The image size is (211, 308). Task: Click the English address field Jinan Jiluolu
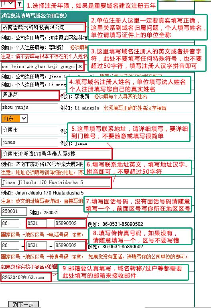(x=56, y=183)
